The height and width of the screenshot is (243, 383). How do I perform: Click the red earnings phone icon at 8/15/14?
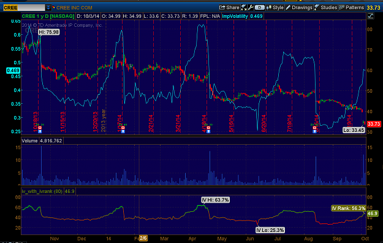315,128
